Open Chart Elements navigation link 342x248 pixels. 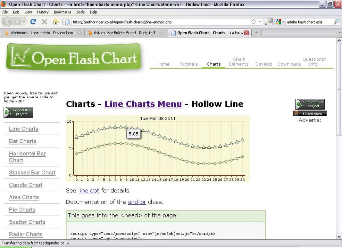(239, 61)
